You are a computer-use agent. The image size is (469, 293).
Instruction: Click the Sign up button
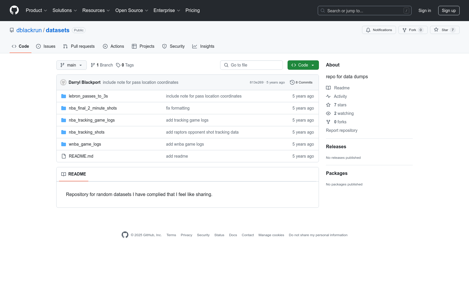(x=449, y=11)
